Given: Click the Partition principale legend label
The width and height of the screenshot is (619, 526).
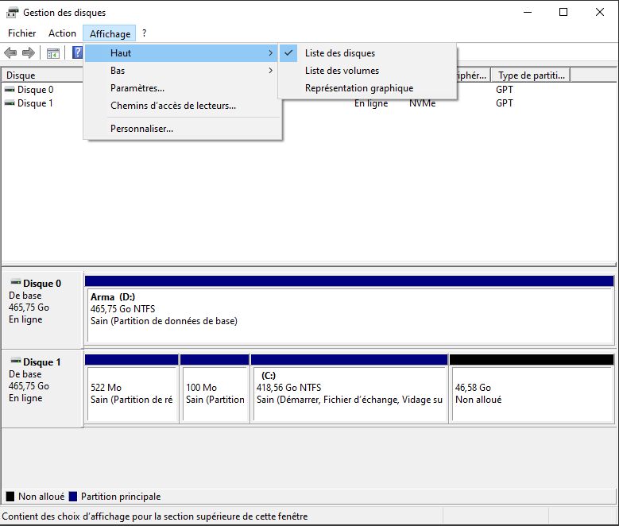Looking at the screenshot, I should [121, 497].
